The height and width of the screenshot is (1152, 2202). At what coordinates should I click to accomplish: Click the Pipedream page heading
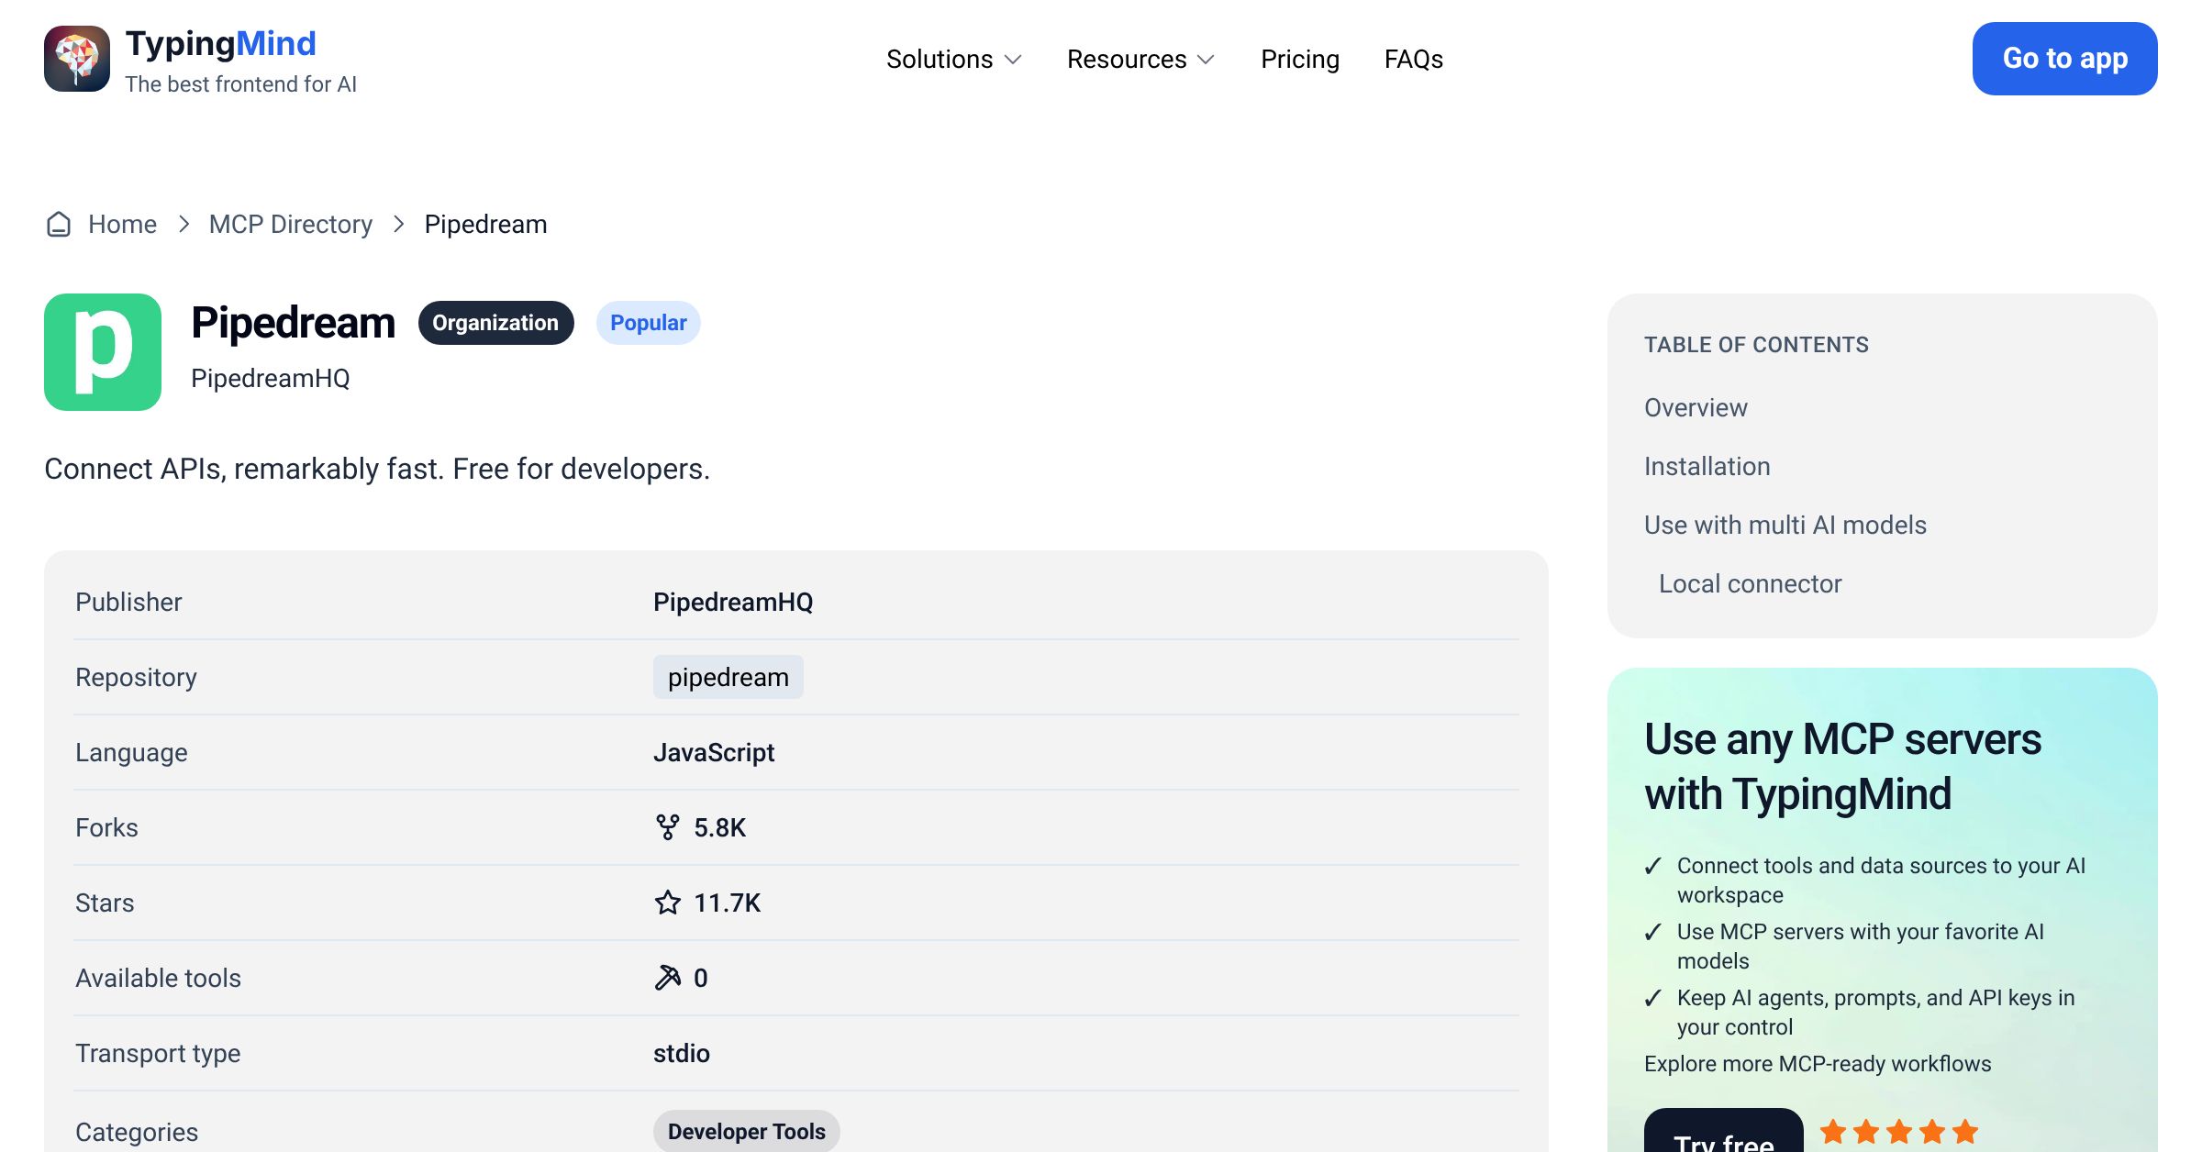(x=294, y=323)
